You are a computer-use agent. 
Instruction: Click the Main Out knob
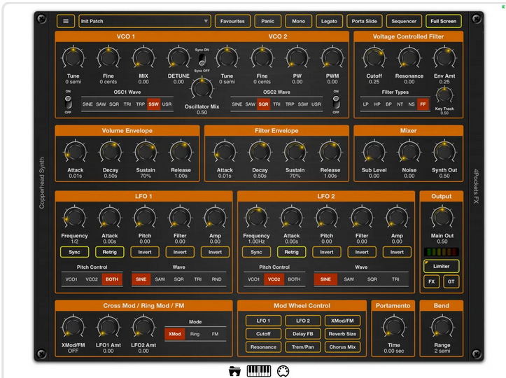441,218
